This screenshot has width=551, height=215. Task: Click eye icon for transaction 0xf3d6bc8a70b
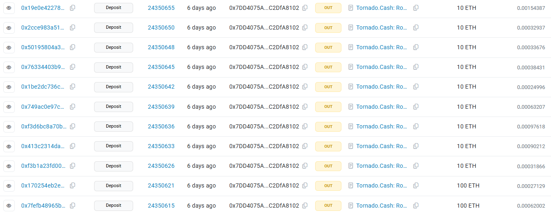pos(9,126)
